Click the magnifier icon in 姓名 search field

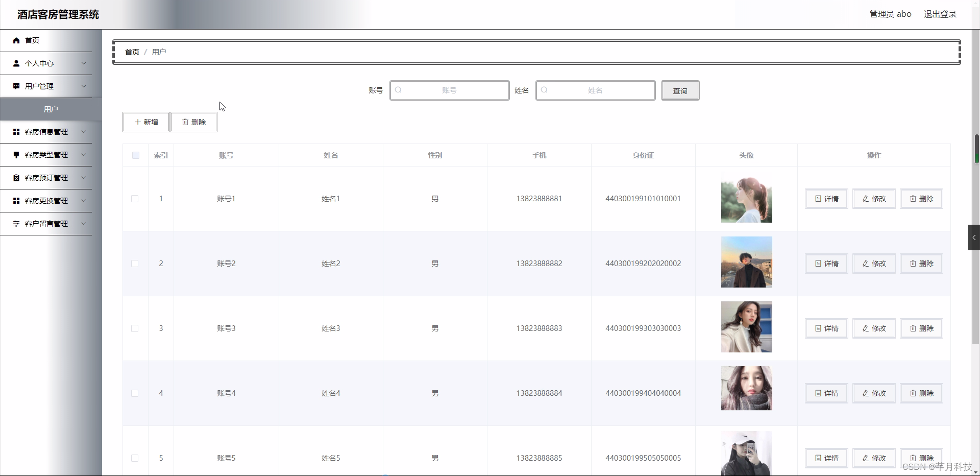point(545,90)
